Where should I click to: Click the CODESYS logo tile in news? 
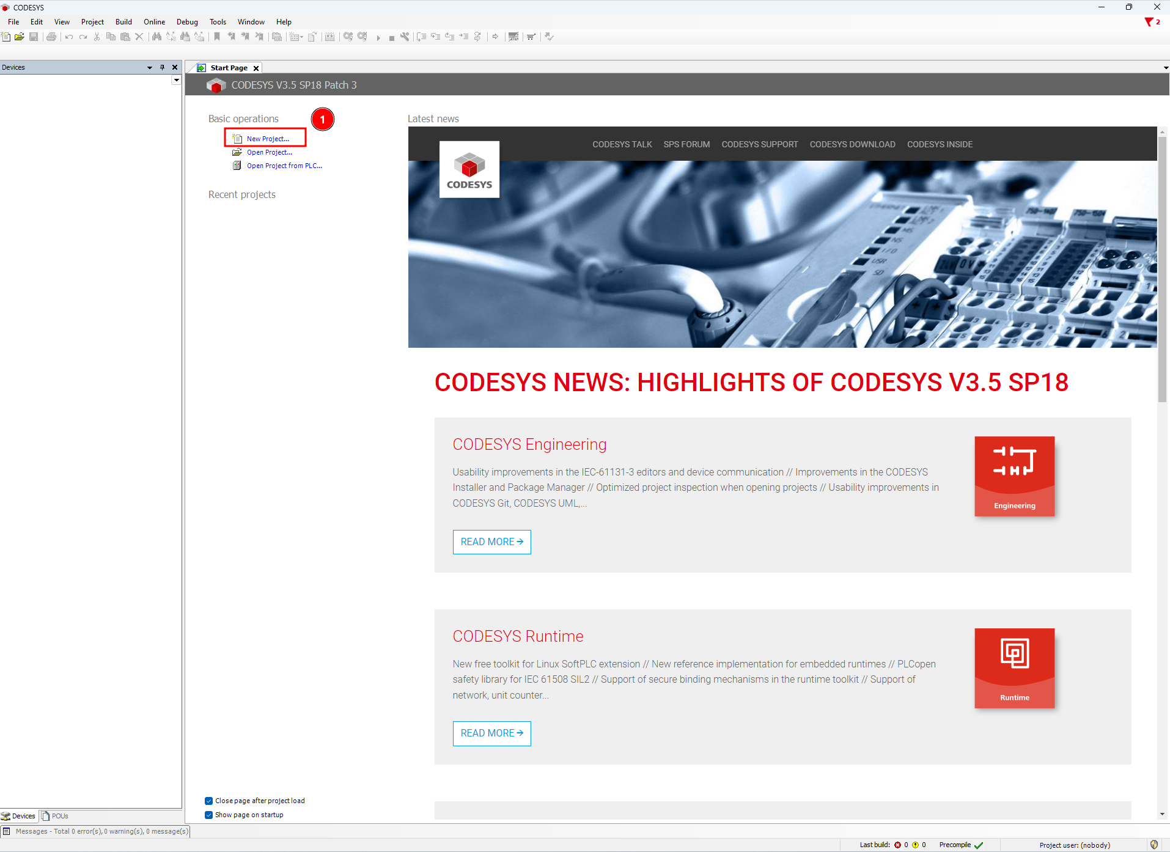coord(469,169)
